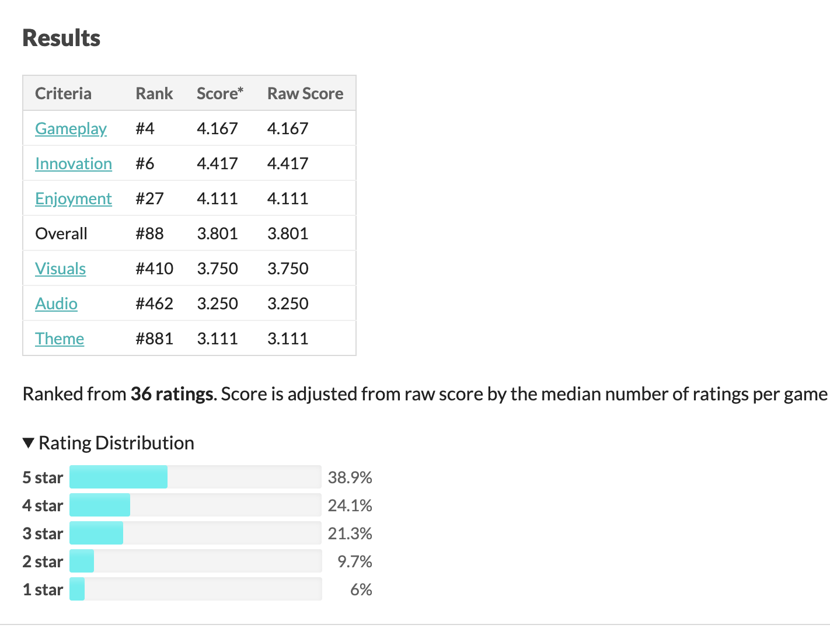
Task: Open the Visuals criteria link
Action: click(61, 268)
